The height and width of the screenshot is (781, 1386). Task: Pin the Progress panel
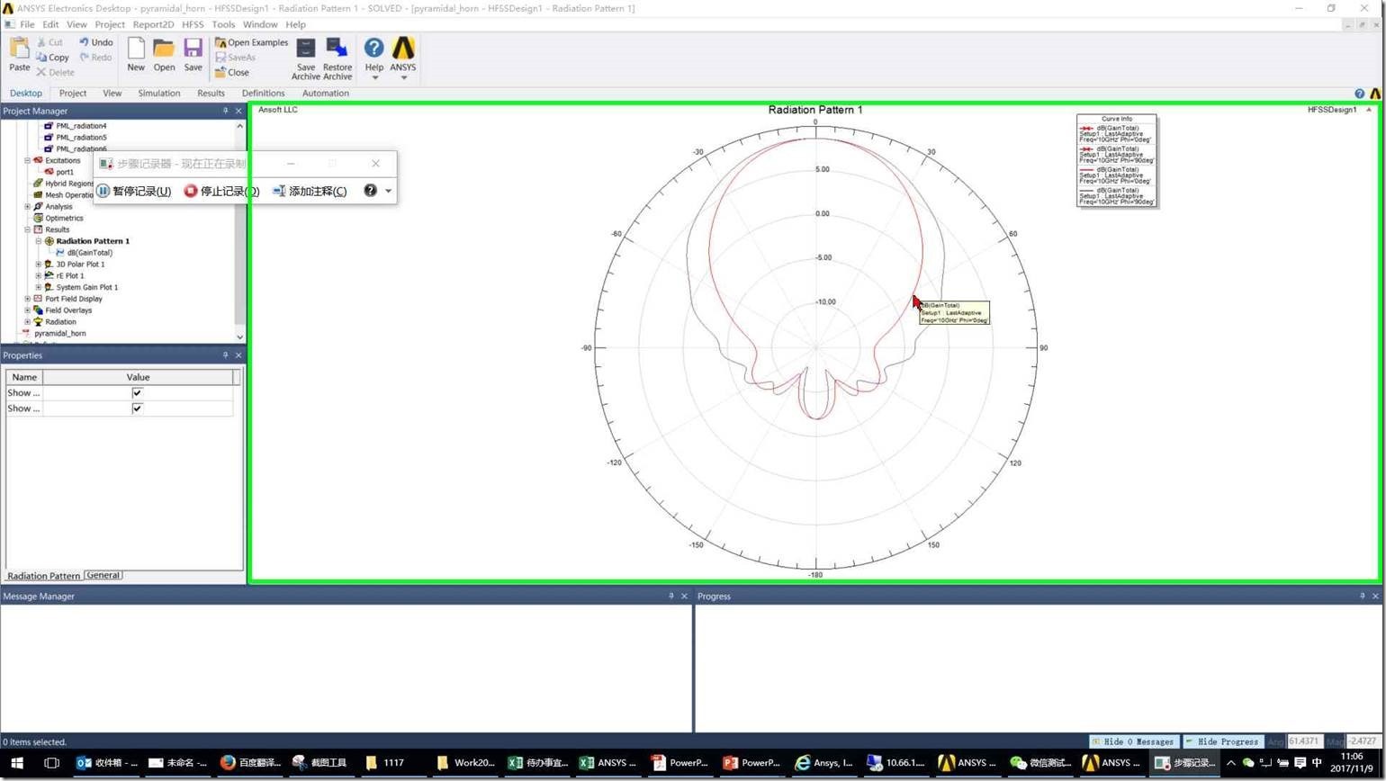point(1362,596)
